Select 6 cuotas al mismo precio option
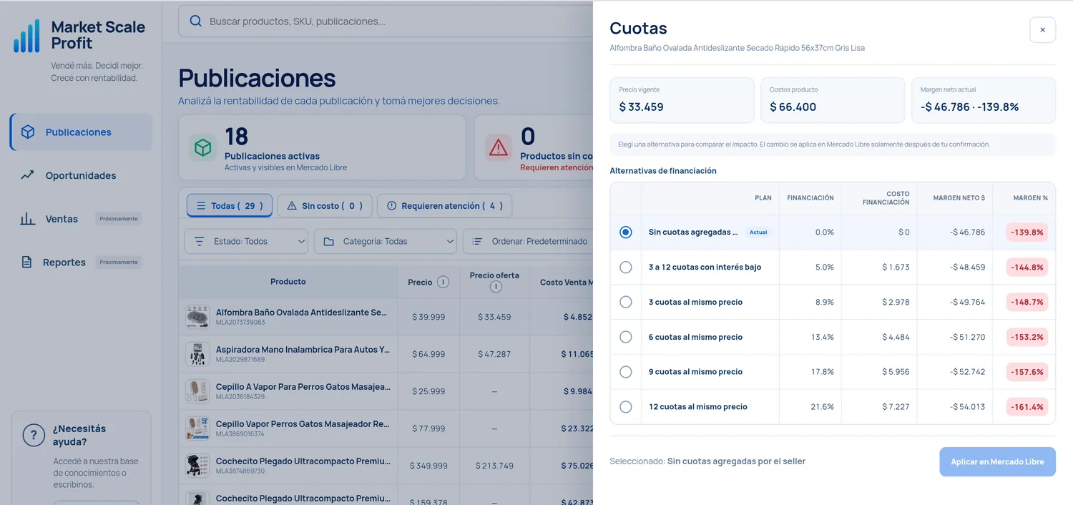1073x505 pixels. coord(626,337)
